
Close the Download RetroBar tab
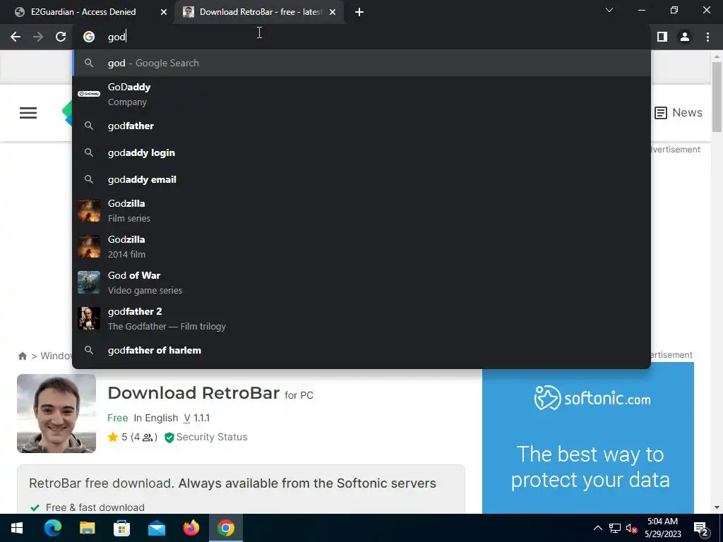(x=333, y=12)
